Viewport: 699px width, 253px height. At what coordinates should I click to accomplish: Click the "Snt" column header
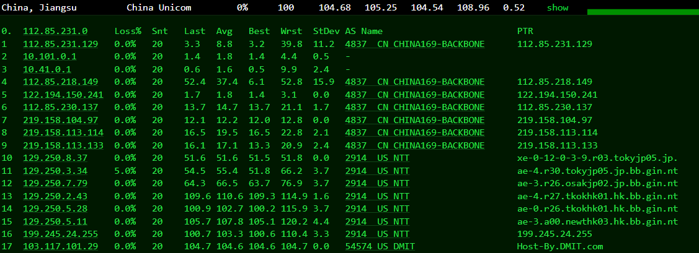click(160, 31)
